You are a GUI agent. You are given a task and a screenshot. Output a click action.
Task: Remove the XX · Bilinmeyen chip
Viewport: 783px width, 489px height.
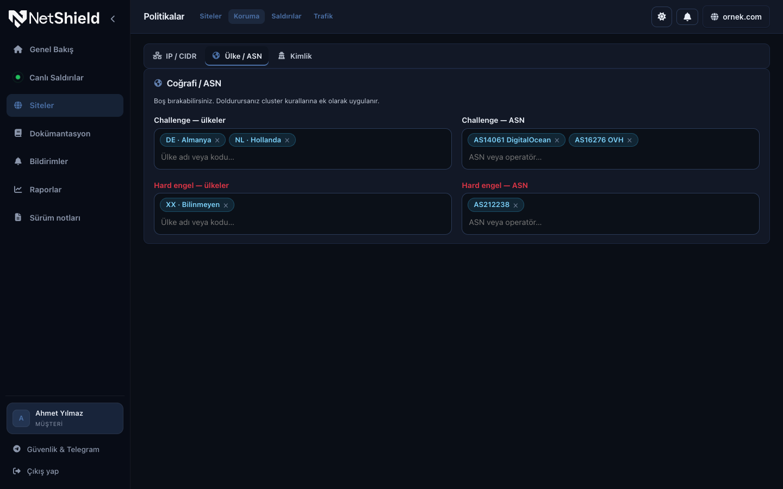[x=226, y=205]
